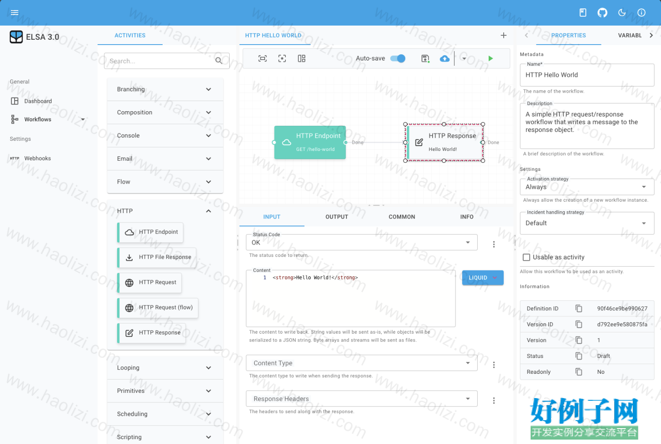Open Dashboard in sidebar
The height and width of the screenshot is (444, 661).
(48, 101)
